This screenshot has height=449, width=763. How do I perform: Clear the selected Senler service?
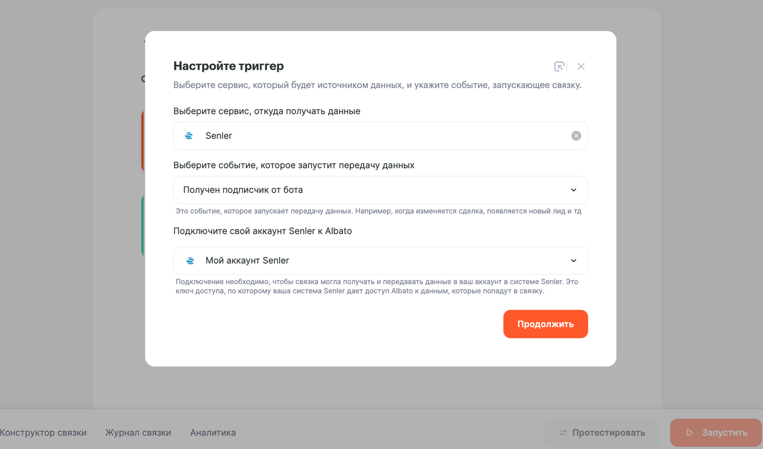[x=576, y=136]
